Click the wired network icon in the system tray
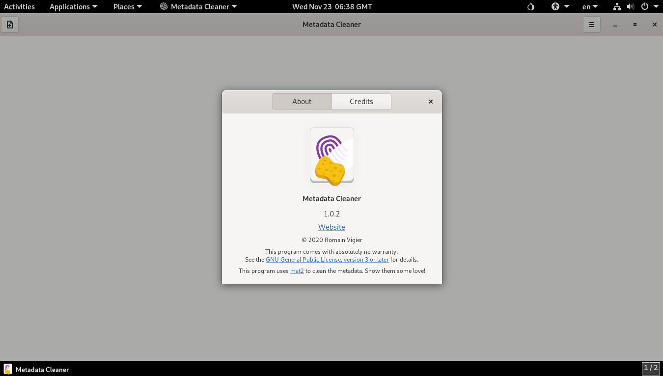 [x=617, y=6]
